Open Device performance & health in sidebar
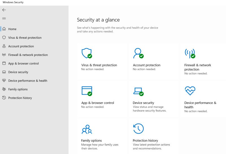The width and height of the screenshot is (226, 154). [34, 81]
